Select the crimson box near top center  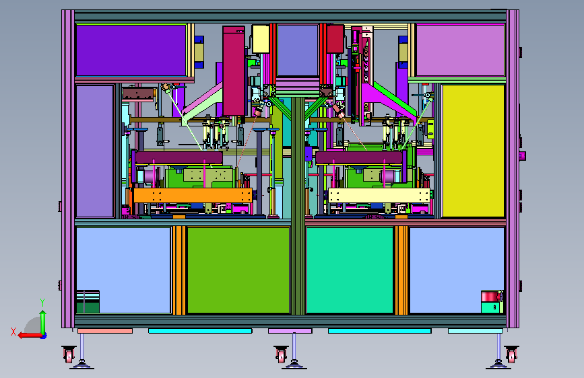pos(335,39)
